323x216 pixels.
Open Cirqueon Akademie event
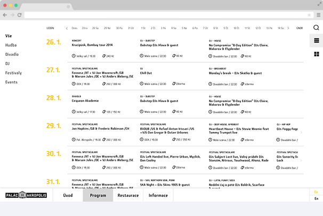[x=85, y=101]
